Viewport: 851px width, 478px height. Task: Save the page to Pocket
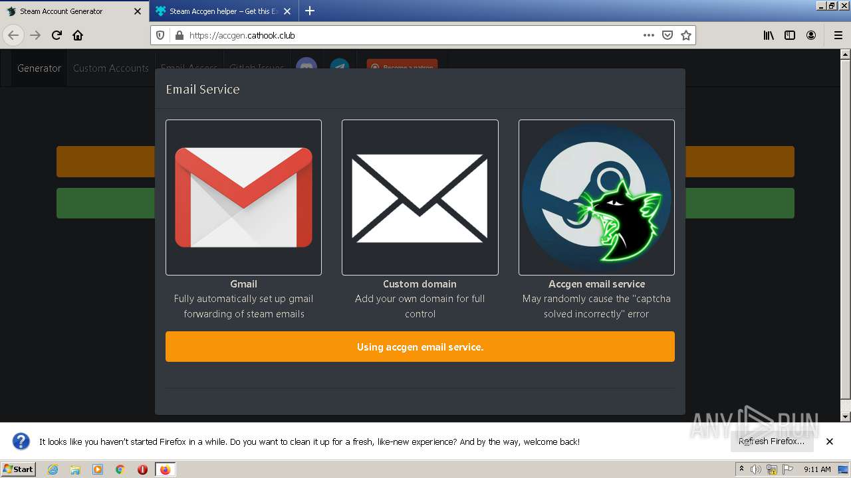coord(668,35)
